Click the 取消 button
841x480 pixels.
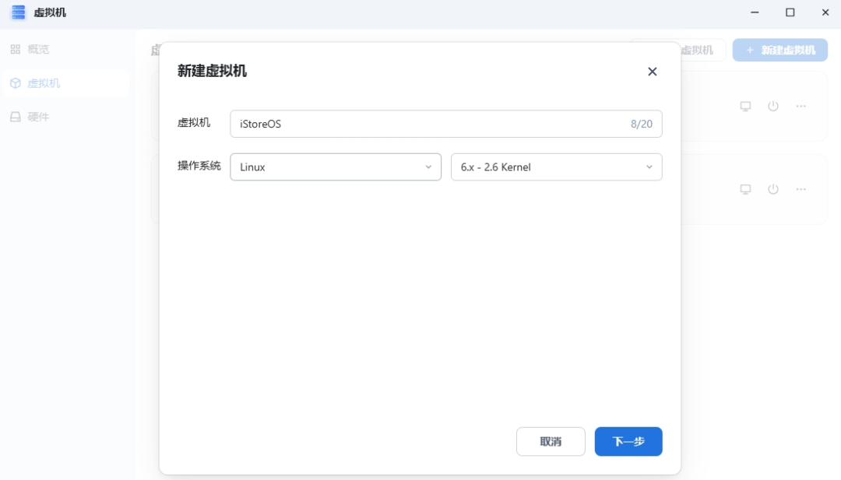[551, 441]
